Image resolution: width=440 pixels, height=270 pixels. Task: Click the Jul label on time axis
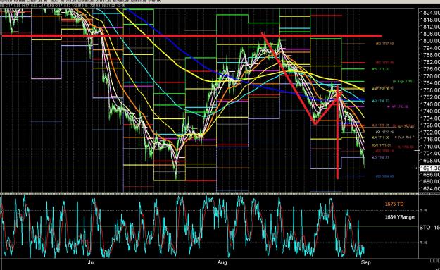91,262
